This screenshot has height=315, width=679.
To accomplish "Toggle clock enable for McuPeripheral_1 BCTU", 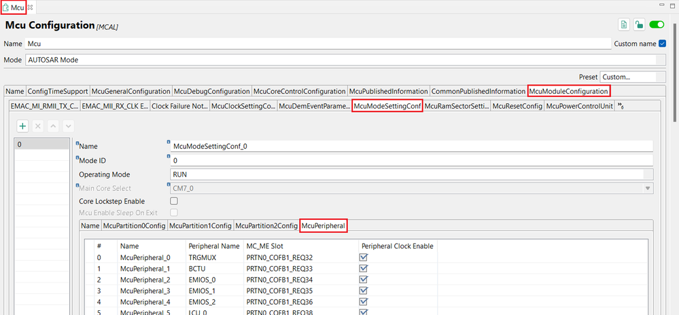I will (x=364, y=268).
